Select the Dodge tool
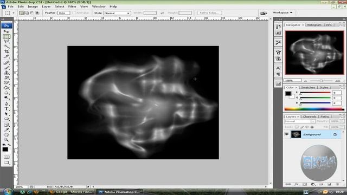The image size is (347, 195). click(7, 97)
